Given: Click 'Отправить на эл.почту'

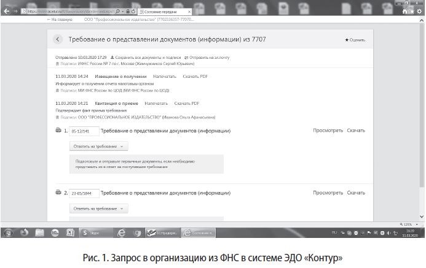Looking at the screenshot, I should pyautogui.click(x=207, y=58).
